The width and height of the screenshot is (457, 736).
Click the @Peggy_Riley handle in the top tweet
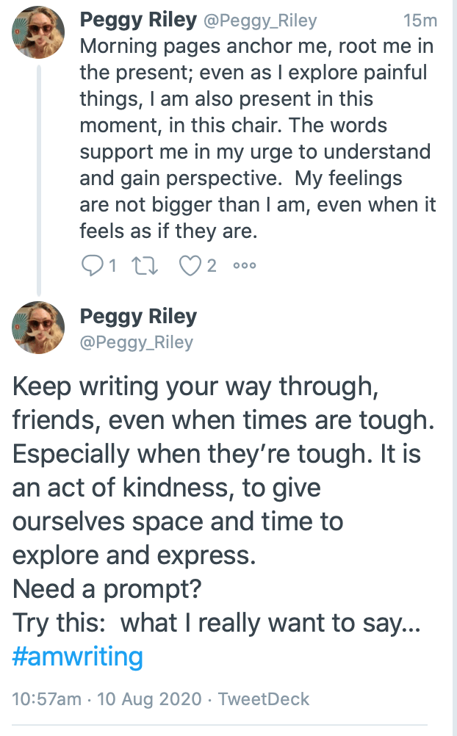click(259, 21)
